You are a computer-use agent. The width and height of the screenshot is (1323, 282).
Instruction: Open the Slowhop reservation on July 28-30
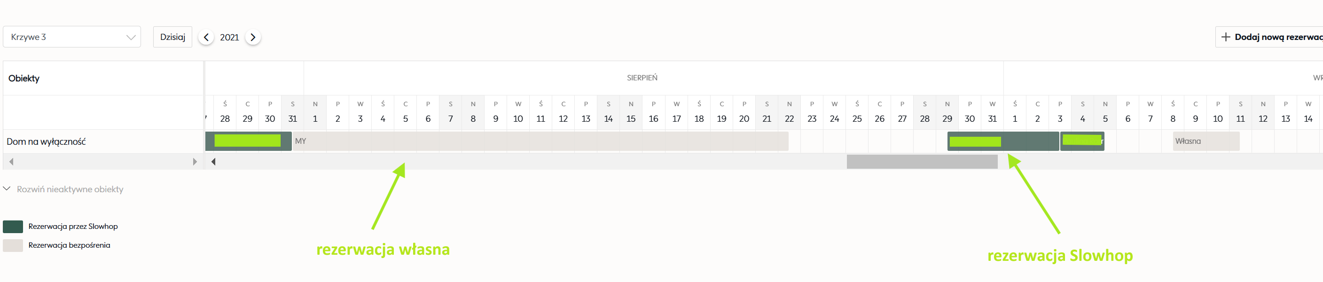coord(248,141)
